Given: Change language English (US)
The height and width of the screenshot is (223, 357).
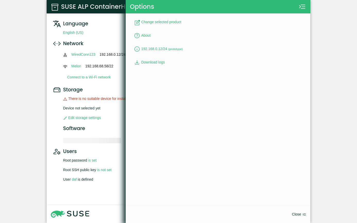Looking at the screenshot, I should coord(73,33).
